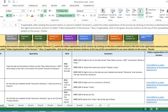
Task: Click the text orientation icon
Action: coord(50,11)
